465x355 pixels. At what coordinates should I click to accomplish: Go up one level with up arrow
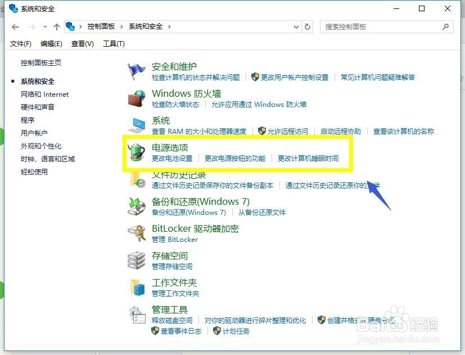pos(57,27)
